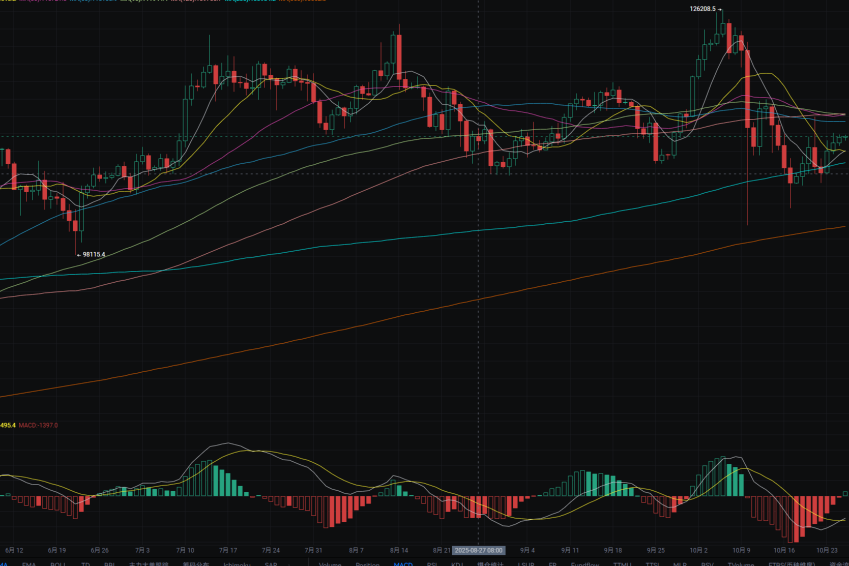Click the MACD:-1397.0 value readout

(x=38, y=425)
